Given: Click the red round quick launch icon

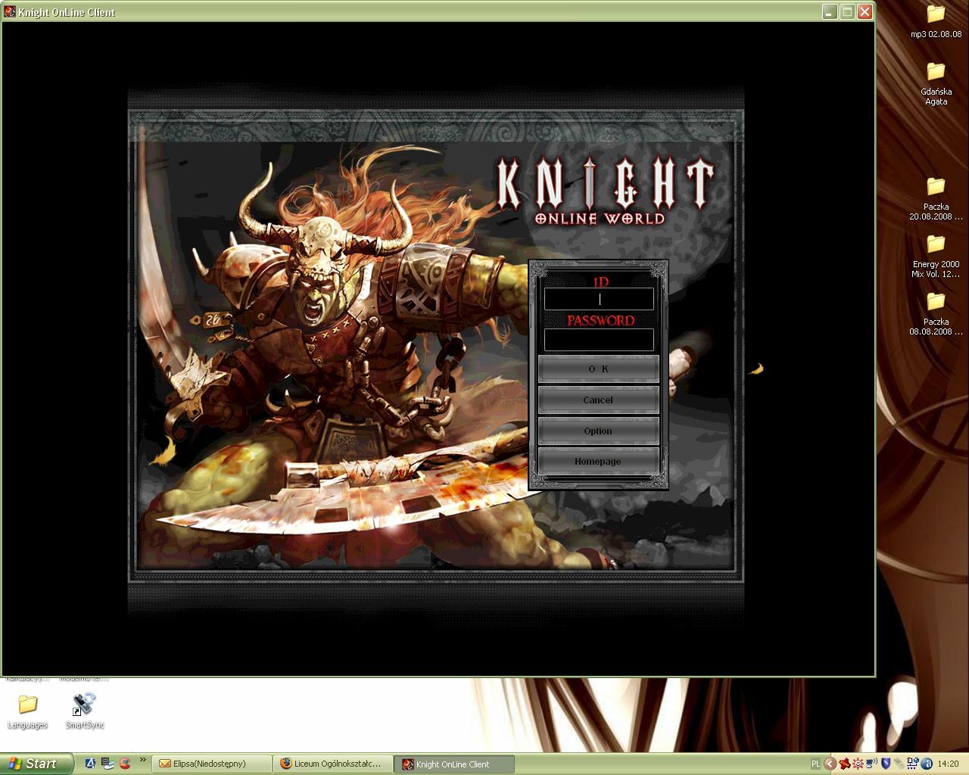Looking at the screenshot, I should [125, 764].
